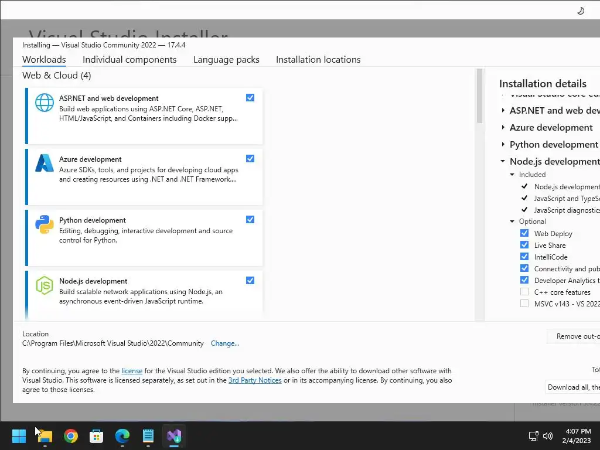The image size is (600, 450).
Task: Open the 3rd Party Notices link
Action: [x=255, y=380]
